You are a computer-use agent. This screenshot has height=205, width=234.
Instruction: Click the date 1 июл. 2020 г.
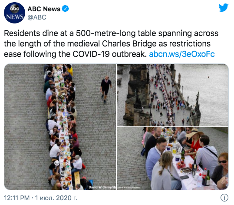(56, 198)
